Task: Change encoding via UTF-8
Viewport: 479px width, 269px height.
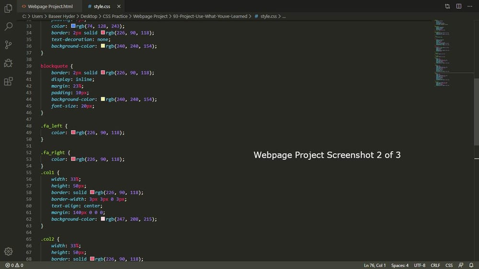Action: point(420,265)
